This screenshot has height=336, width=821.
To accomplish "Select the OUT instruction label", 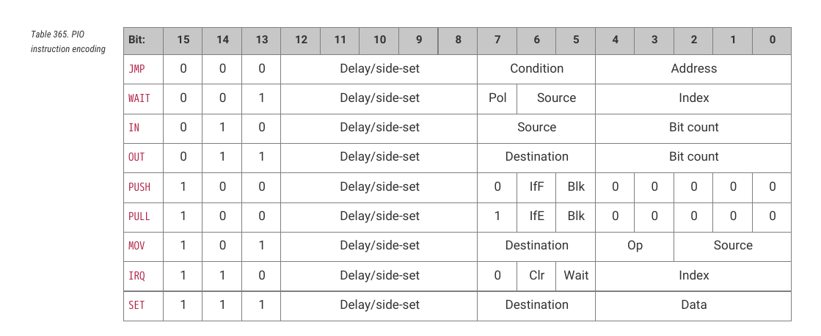I will click(x=136, y=157).
